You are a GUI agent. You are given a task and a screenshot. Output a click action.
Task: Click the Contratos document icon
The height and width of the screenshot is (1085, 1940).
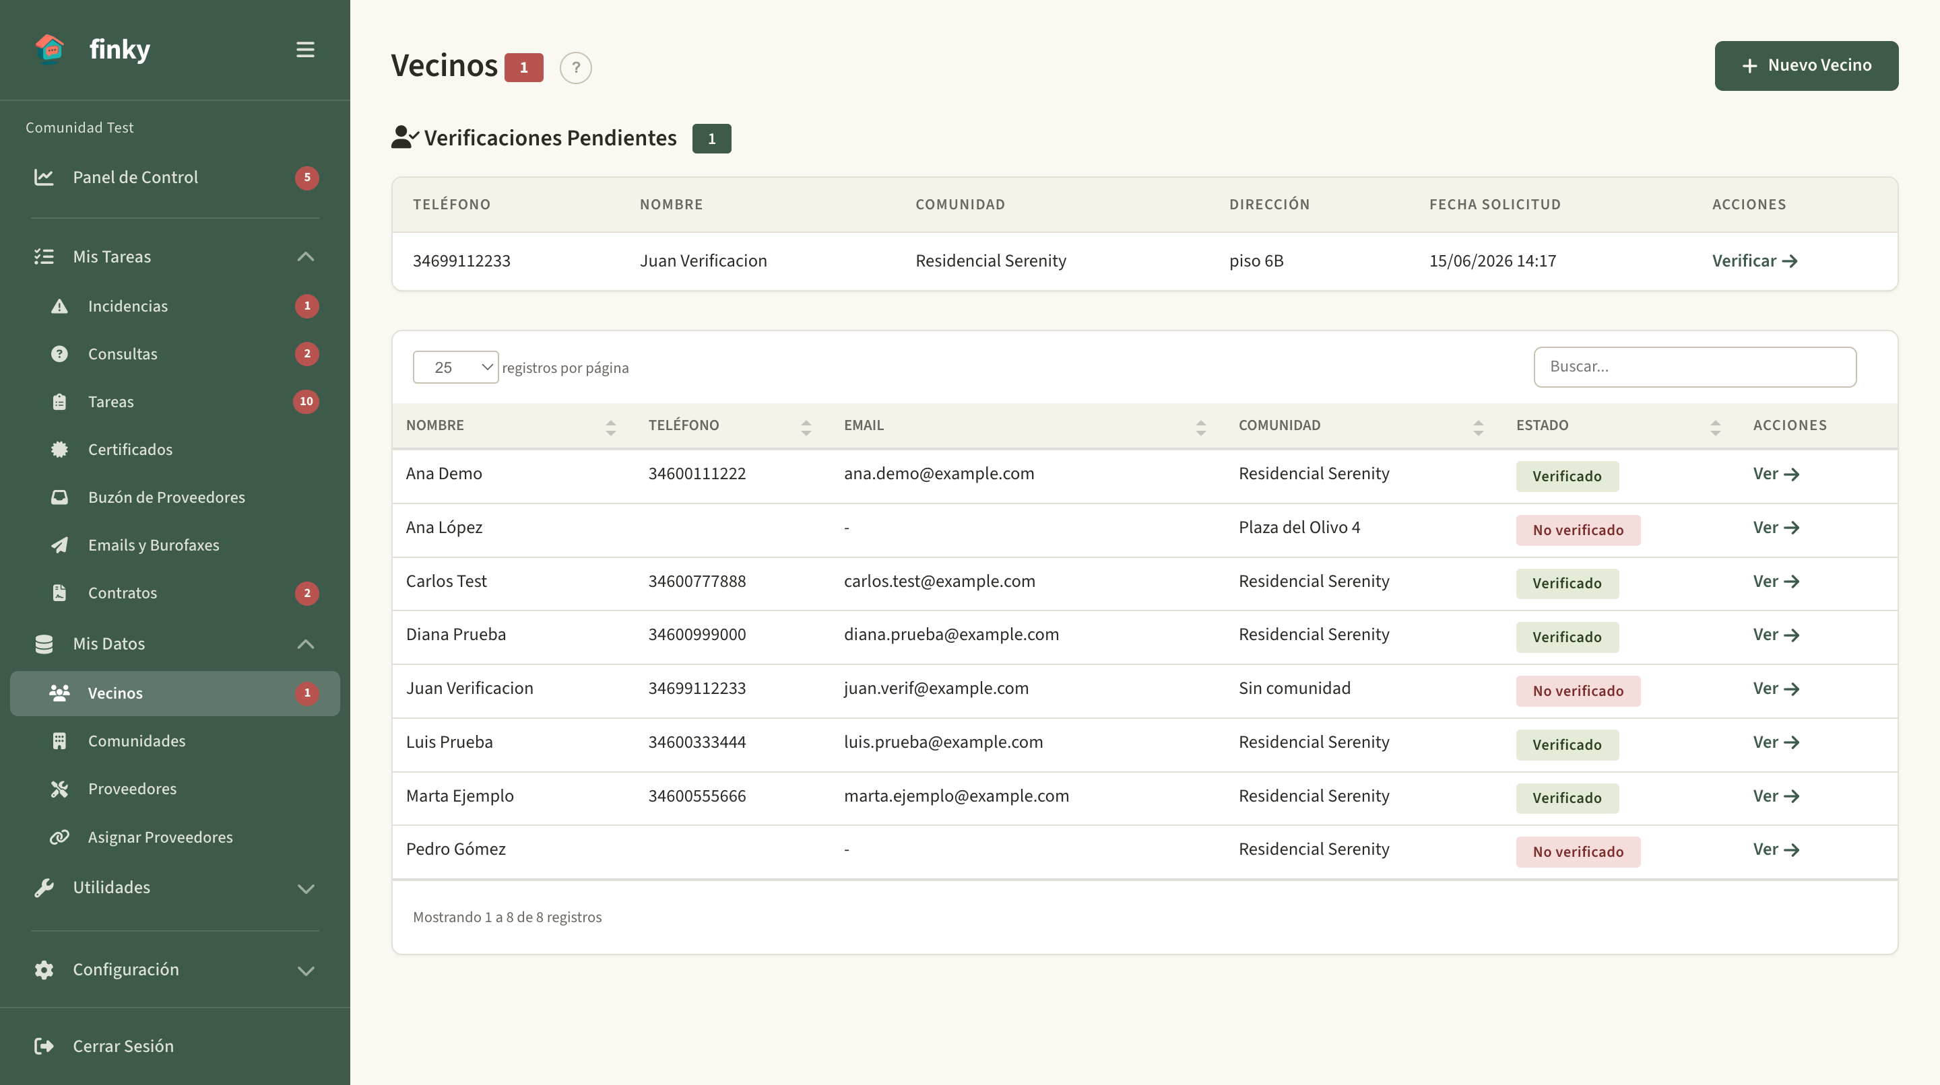(59, 593)
